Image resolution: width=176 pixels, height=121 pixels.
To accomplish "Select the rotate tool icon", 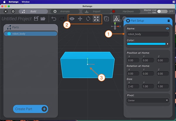I will click(x=88, y=19).
